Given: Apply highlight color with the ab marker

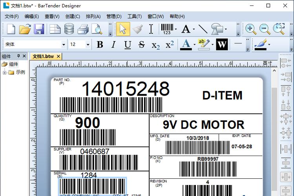Looking at the screenshot, I should coord(204,45).
